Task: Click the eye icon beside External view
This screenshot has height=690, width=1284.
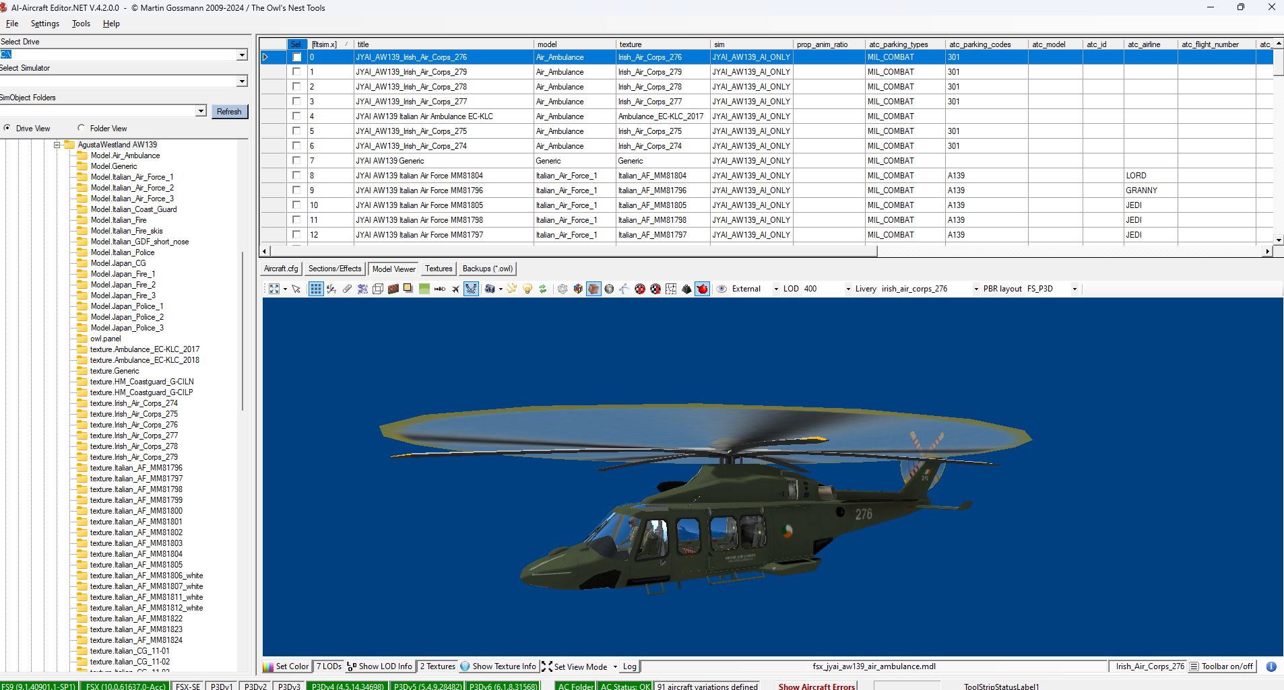Action: click(721, 289)
